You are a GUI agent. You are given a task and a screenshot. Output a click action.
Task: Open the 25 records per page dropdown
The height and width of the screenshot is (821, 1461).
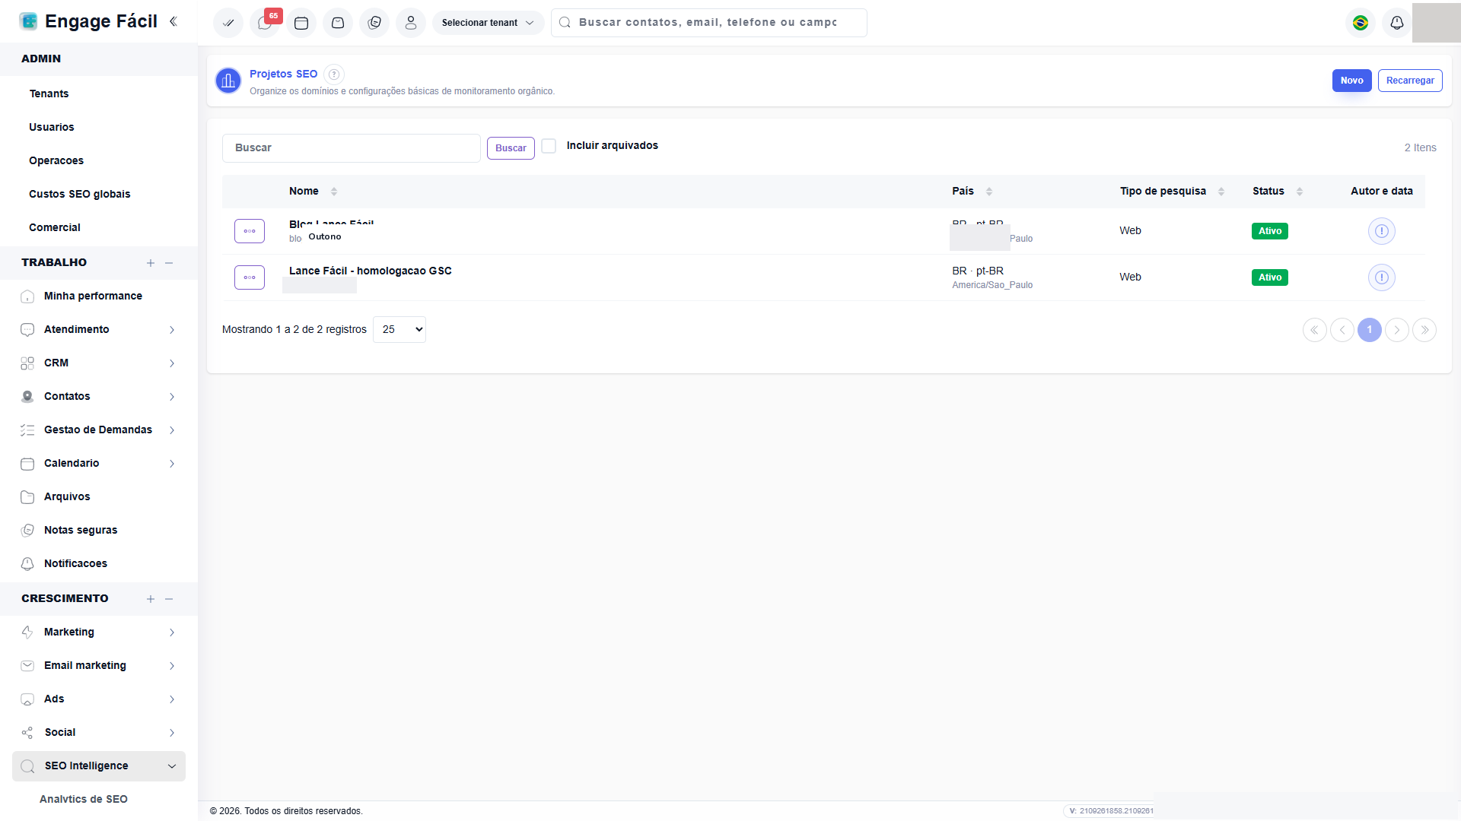(399, 329)
